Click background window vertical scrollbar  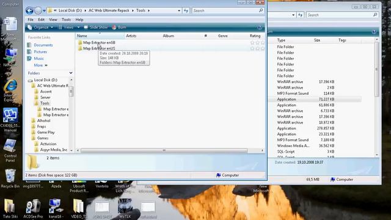(x=377, y=68)
